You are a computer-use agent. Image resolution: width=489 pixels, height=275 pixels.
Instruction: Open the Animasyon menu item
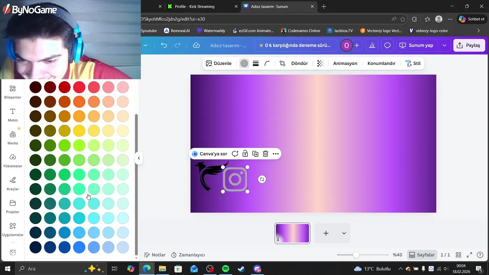345,63
